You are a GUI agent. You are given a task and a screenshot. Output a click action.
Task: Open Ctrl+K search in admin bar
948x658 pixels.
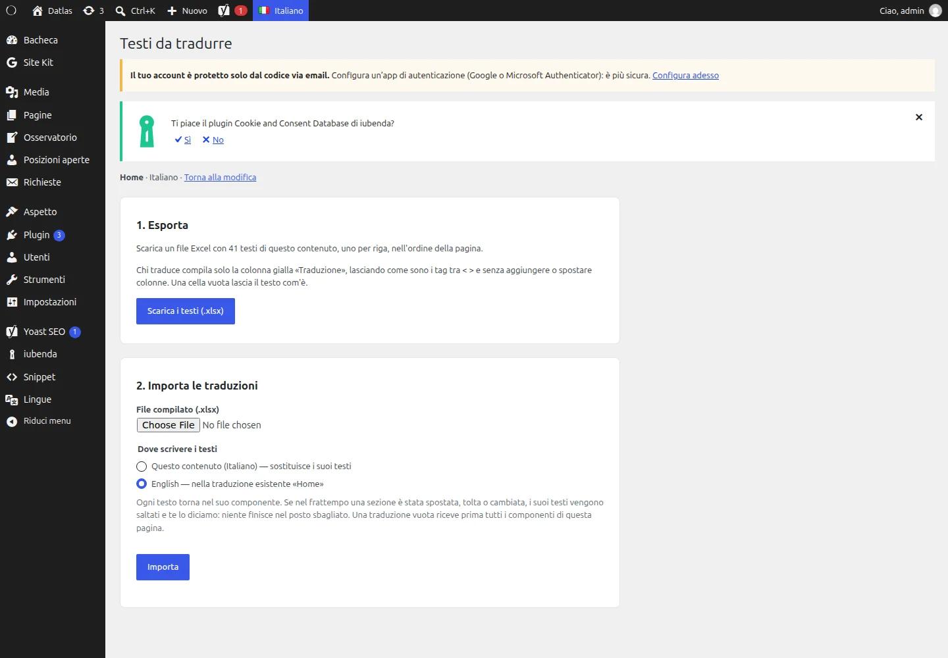tap(135, 11)
